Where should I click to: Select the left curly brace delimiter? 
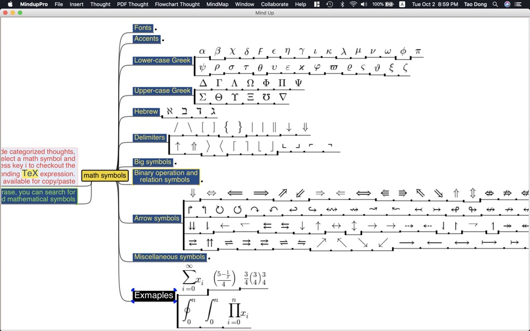click(227, 128)
